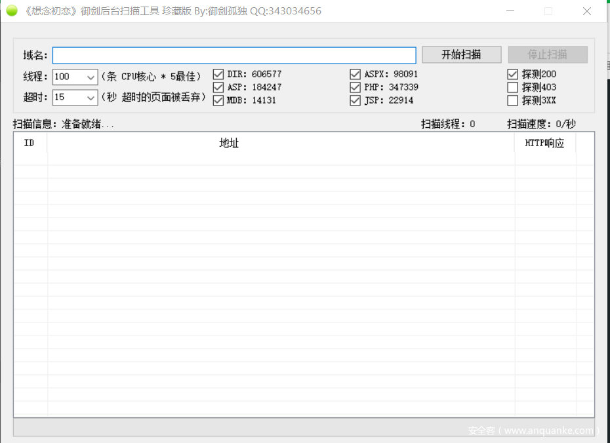Toggle the JSP dictionary checkbox
Screen dimensions: 610x443
355,100
